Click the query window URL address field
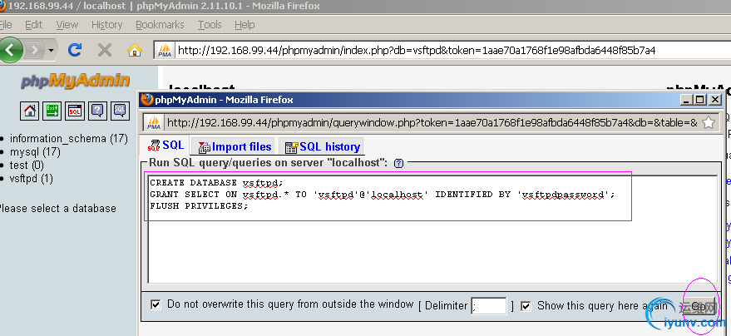Image resolution: width=731 pixels, height=336 pixels. (x=432, y=122)
